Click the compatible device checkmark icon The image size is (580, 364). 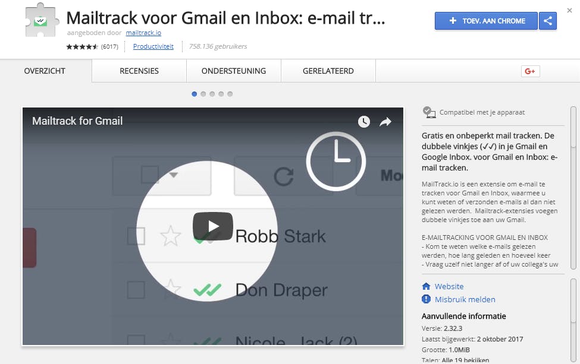(x=429, y=112)
